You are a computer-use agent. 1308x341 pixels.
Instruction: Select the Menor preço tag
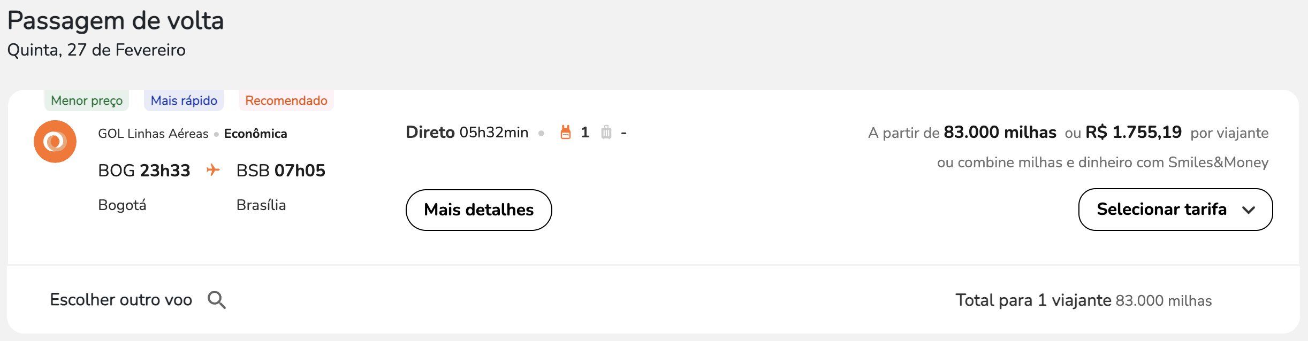pyautogui.click(x=87, y=100)
